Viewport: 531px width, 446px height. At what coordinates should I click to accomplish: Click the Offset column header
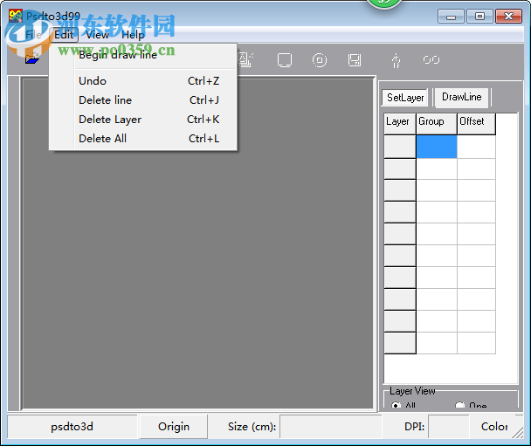click(476, 124)
